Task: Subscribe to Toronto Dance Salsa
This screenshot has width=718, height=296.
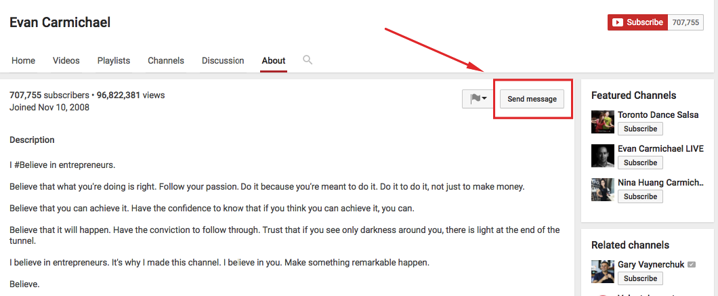Action: [x=640, y=129]
